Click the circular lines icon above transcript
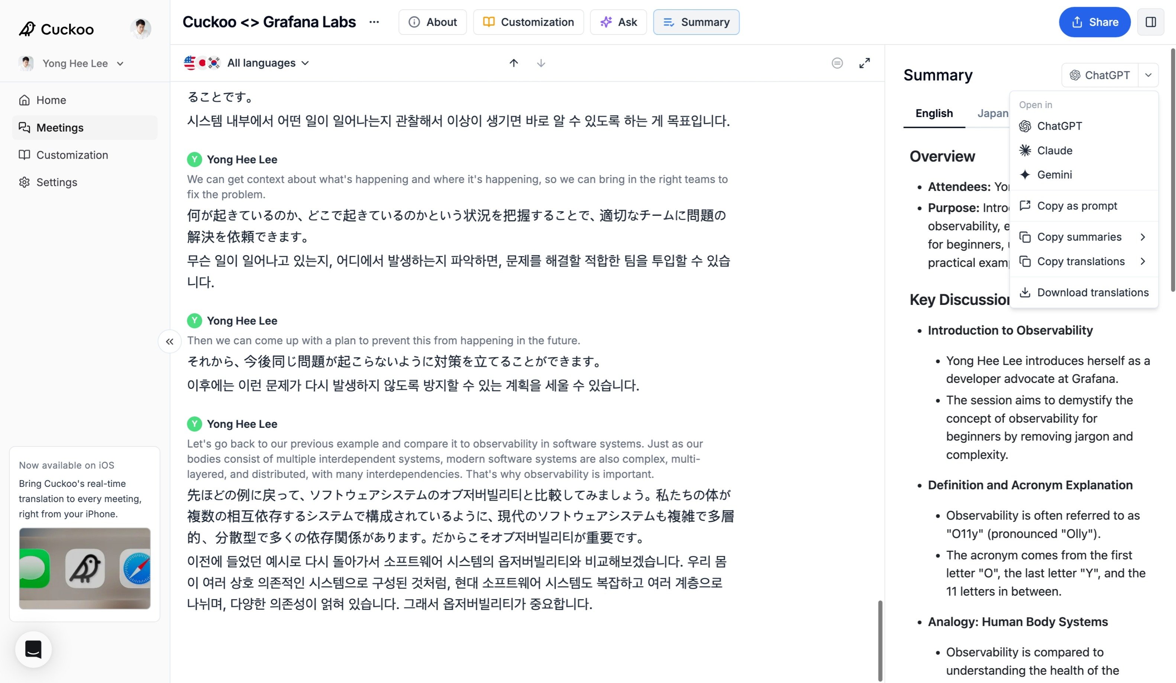This screenshot has width=1176, height=683. [837, 63]
